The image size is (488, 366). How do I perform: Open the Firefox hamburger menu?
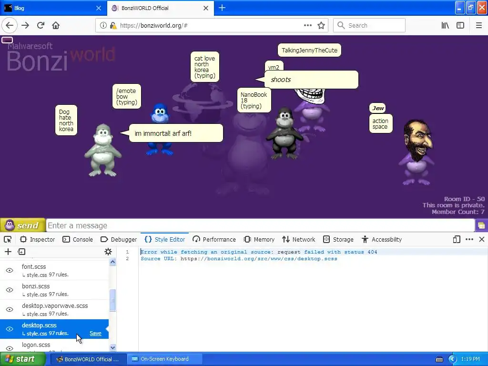(478, 25)
